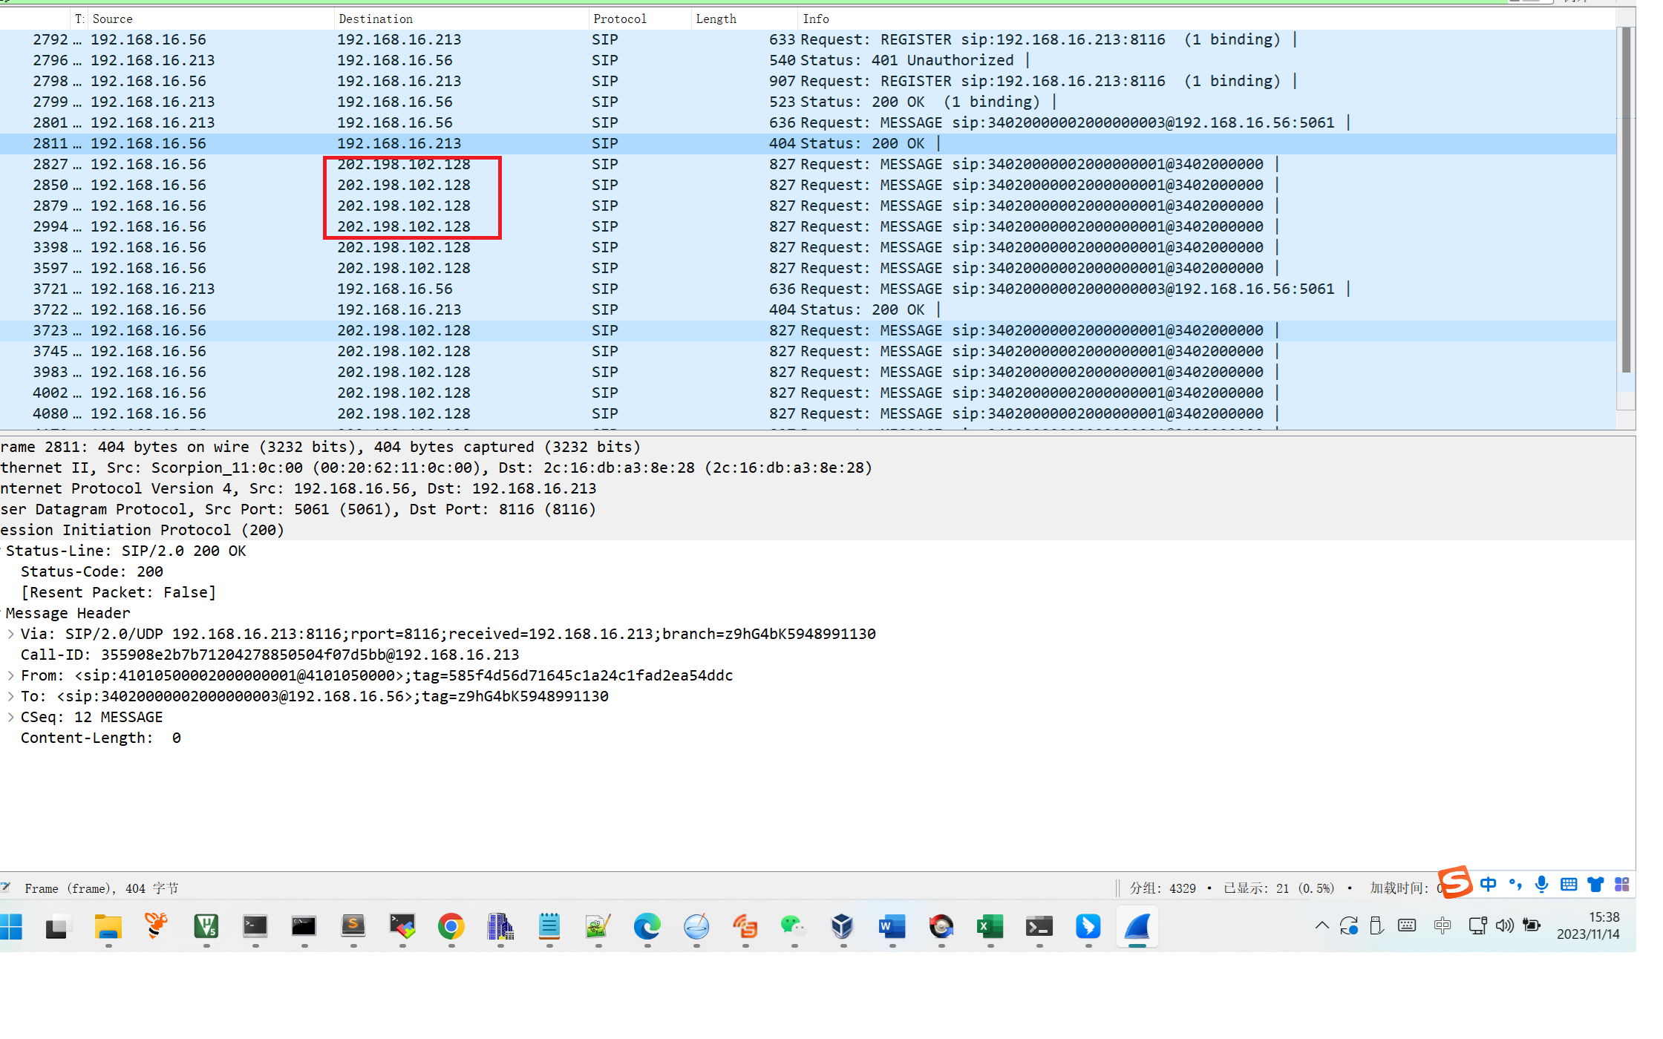
Task: Expand the From header field
Action: pos(11,675)
